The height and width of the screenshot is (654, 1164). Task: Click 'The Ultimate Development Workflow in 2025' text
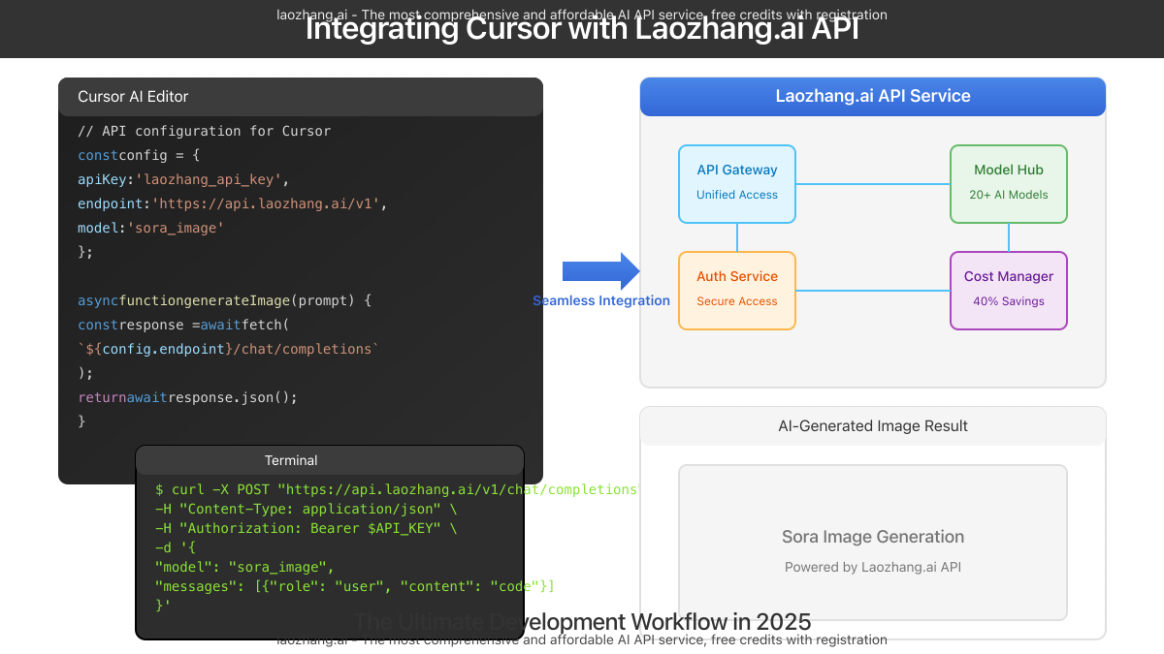582,622
